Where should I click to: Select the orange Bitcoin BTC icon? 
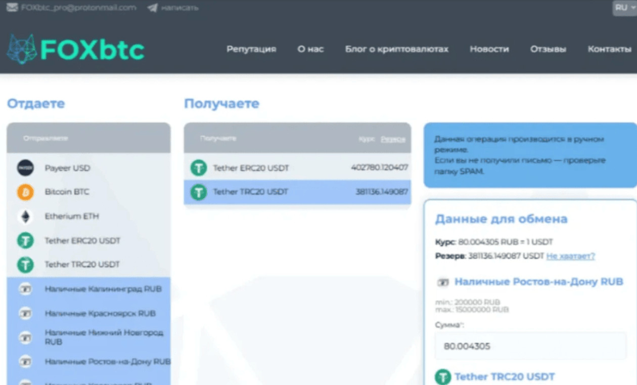coord(25,192)
